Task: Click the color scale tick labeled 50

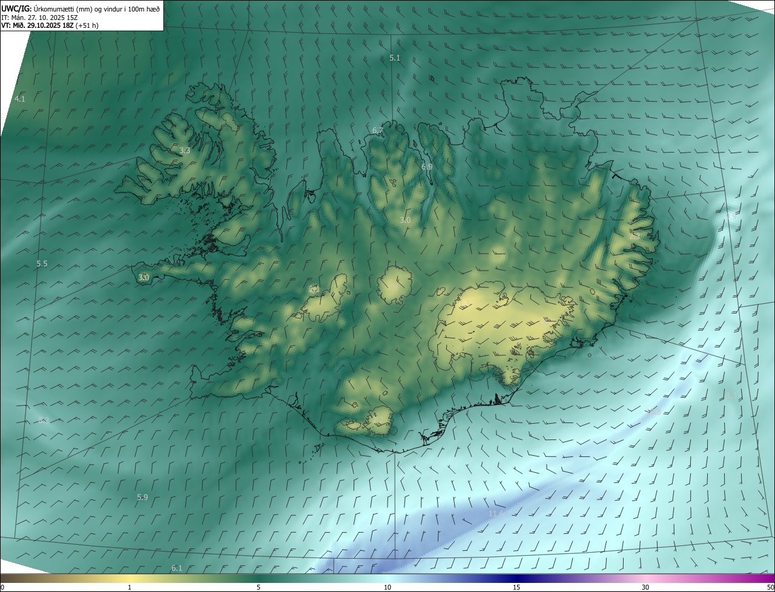Action: (770, 587)
